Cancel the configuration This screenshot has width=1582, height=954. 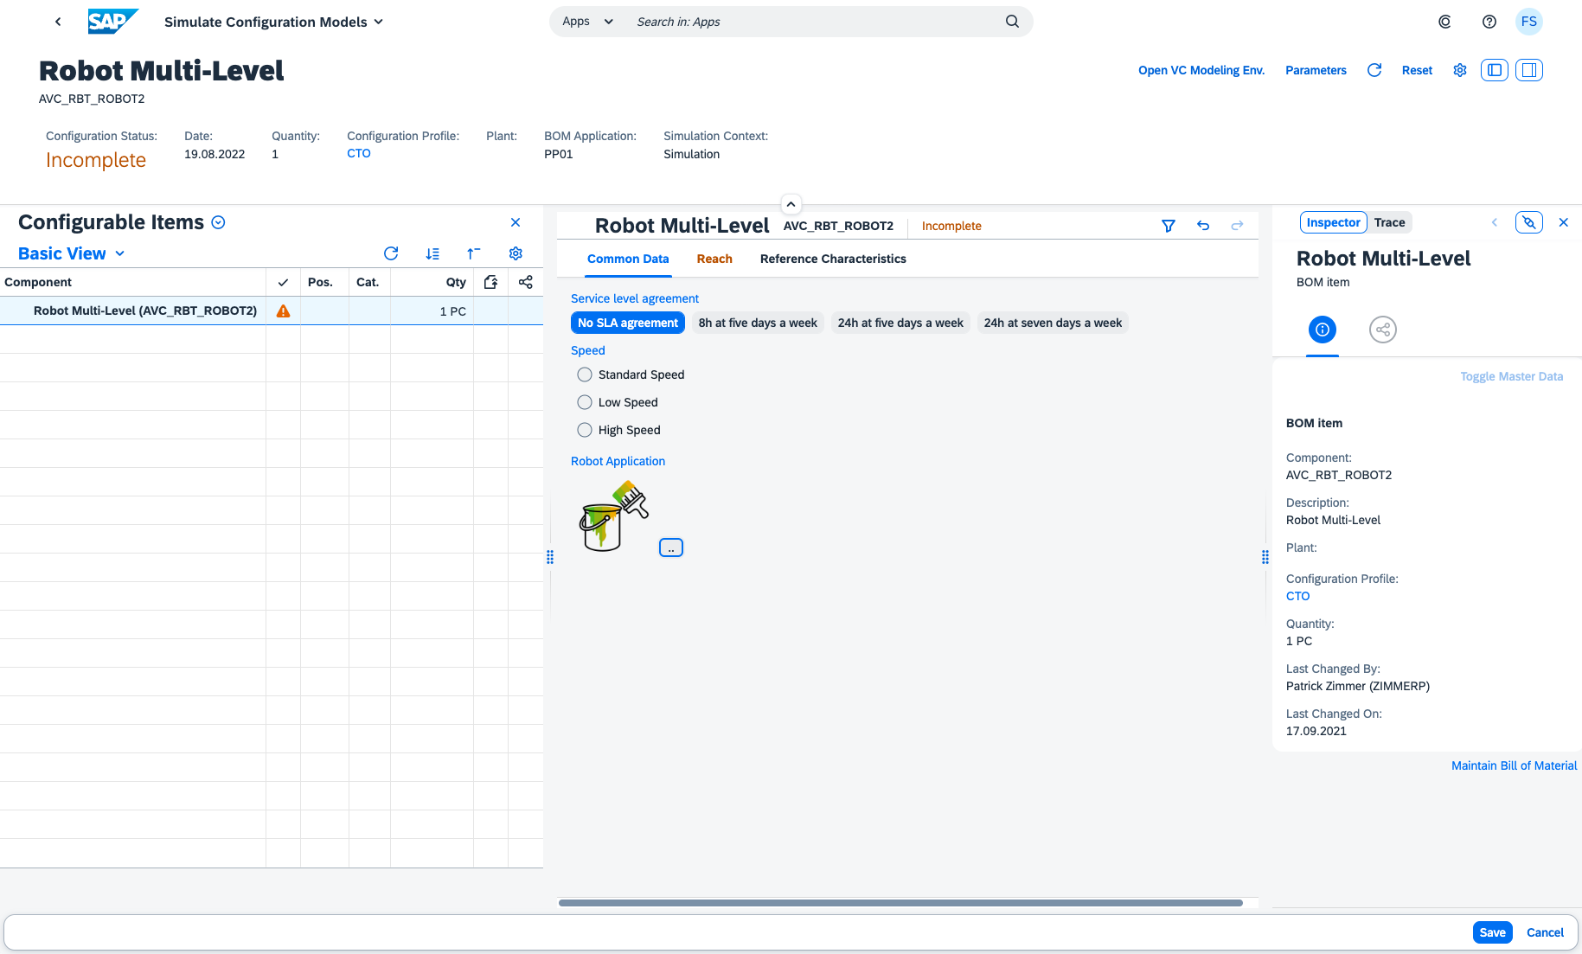click(x=1545, y=932)
